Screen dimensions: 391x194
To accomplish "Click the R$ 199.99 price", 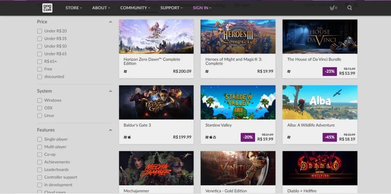I will point(182,137).
